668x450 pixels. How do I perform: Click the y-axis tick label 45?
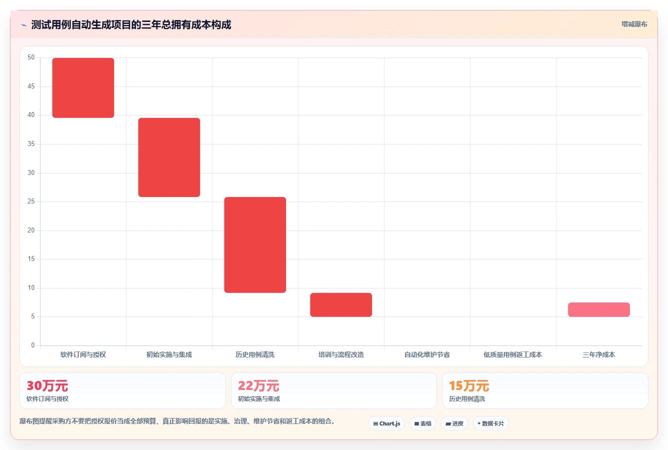(31, 86)
